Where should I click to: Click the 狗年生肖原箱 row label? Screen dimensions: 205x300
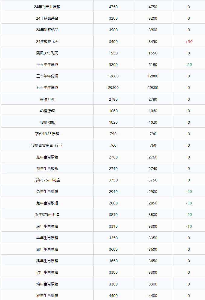[47, 272]
